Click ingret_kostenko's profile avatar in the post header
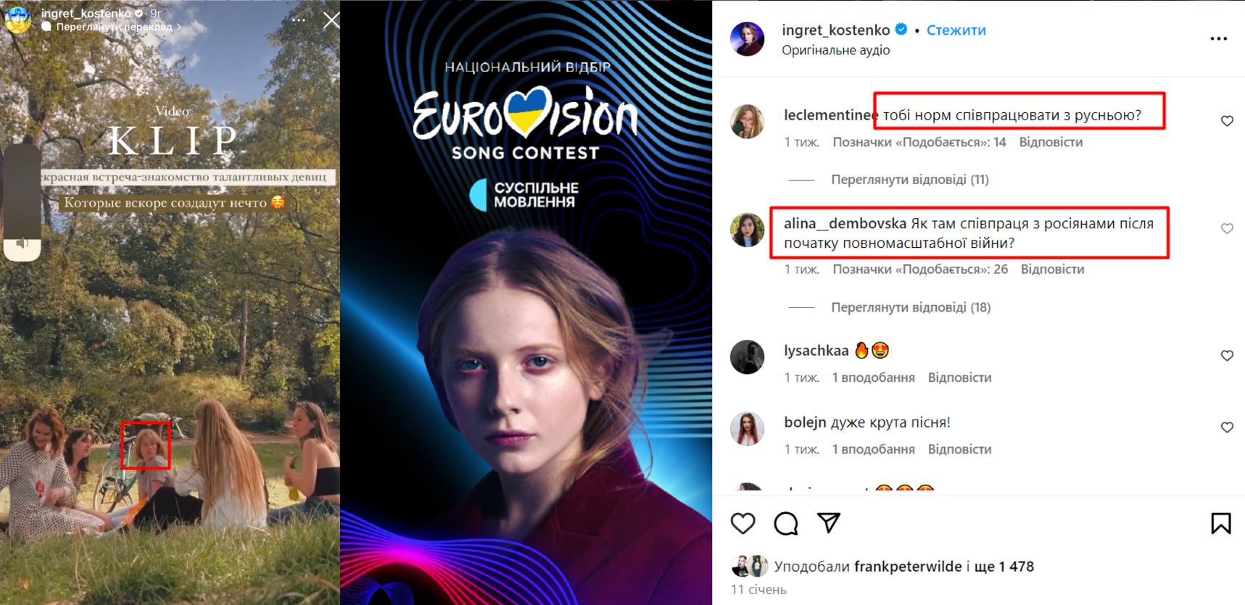 pyautogui.click(x=747, y=39)
